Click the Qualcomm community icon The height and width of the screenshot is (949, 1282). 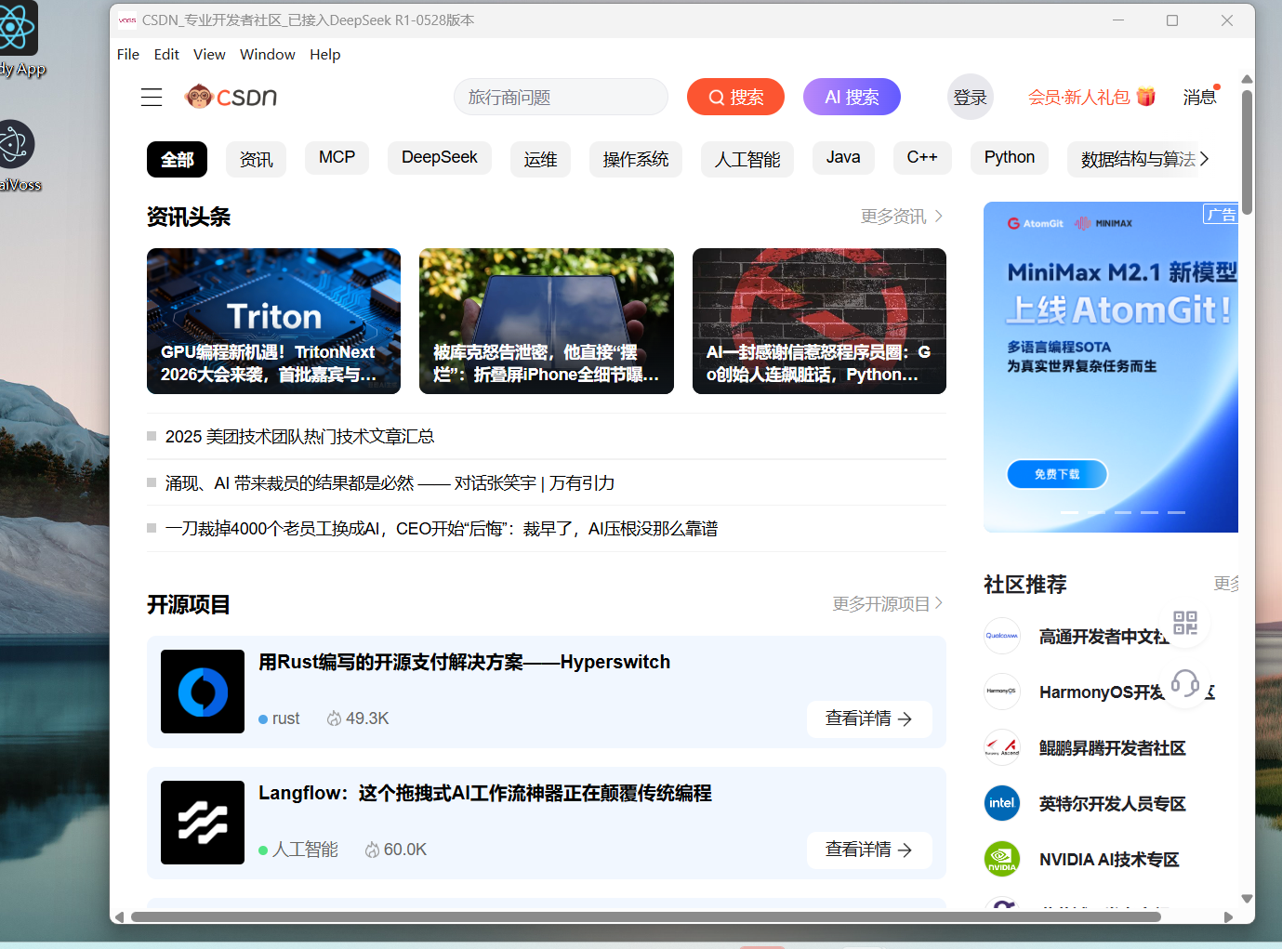coord(1002,636)
